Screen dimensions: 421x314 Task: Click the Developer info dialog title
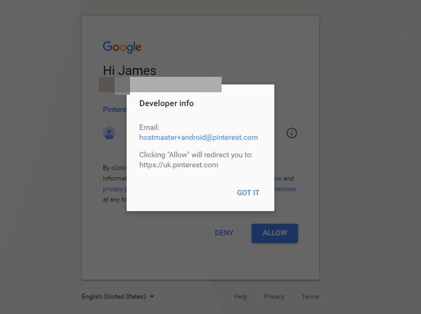(167, 103)
